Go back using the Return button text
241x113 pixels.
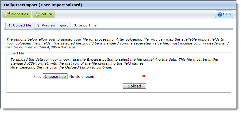(46, 14)
